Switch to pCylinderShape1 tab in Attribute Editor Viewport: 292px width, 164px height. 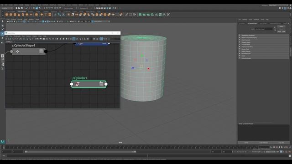pos(252,23)
